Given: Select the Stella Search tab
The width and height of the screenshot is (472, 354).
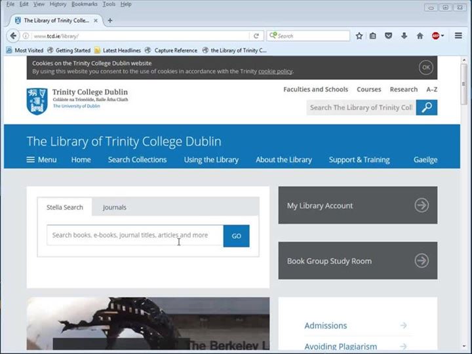Looking at the screenshot, I should (64, 207).
